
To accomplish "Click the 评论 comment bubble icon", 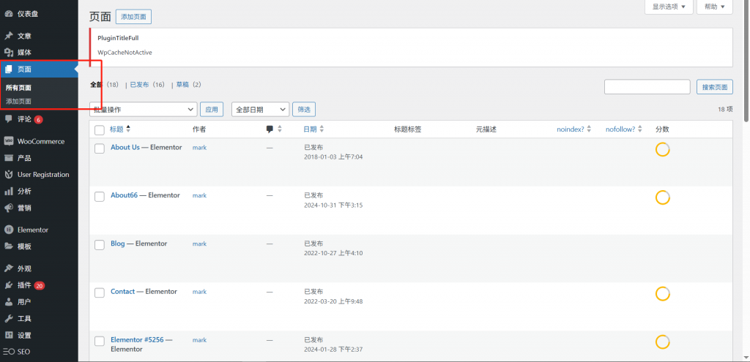I will click(9, 119).
